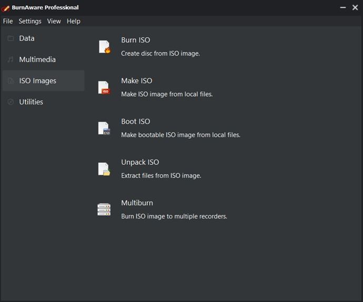The height and width of the screenshot is (302, 363).
Task: Click the ISO Images sidebar icon
Action: tap(11, 81)
